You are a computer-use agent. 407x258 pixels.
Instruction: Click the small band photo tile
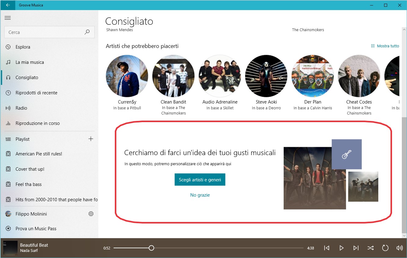tap(363, 187)
